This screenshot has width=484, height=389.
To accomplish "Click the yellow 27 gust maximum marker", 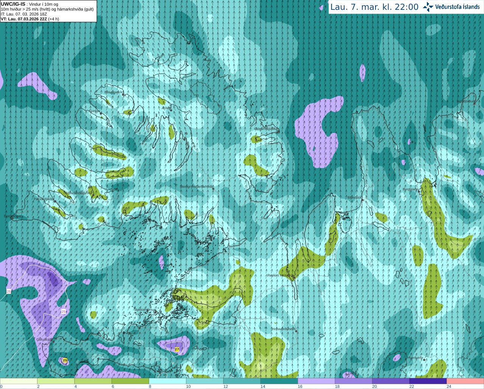I will [x=177, y=349].
